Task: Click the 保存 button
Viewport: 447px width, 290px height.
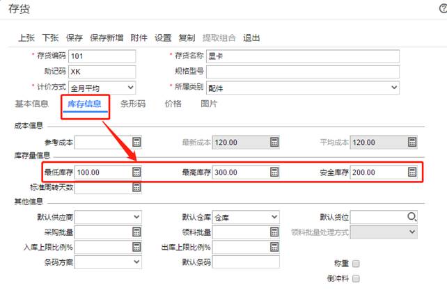Action: click(74, 38)
